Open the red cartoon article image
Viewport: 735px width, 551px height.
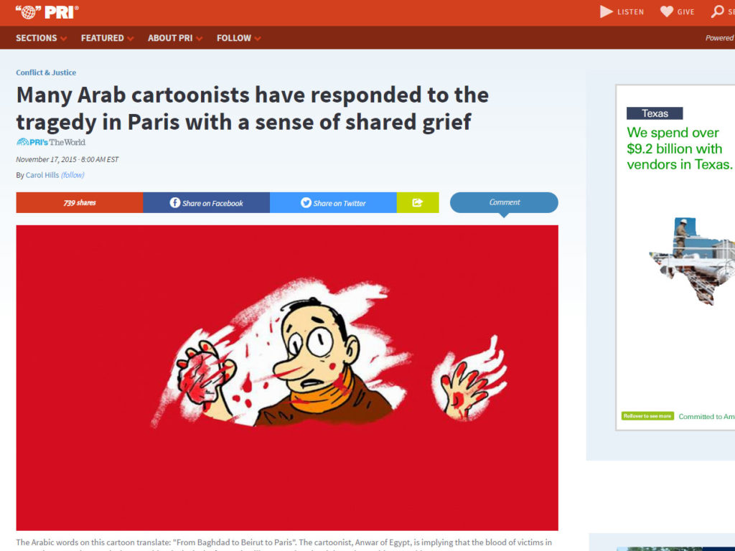click(x=287, y=377)
